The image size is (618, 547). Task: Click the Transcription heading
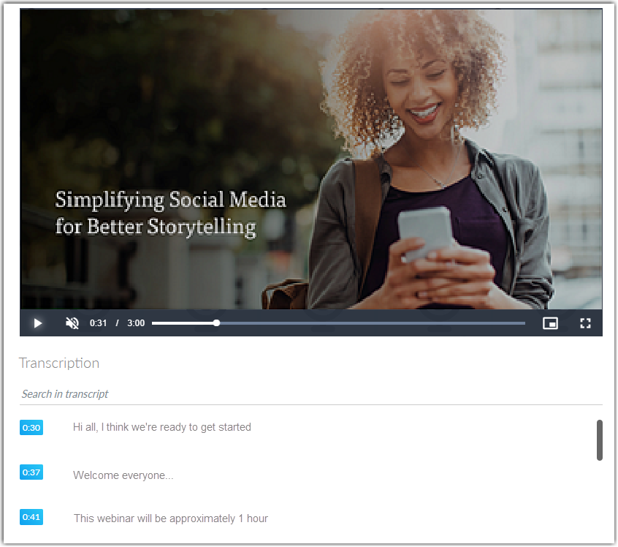click(59, 363)
